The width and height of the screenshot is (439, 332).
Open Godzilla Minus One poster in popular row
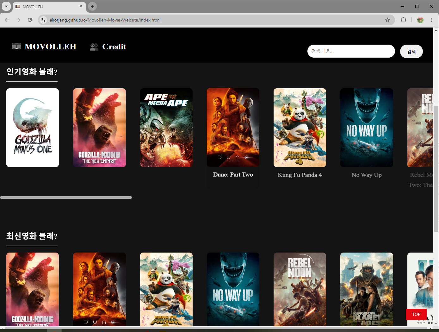click(33, 128)
